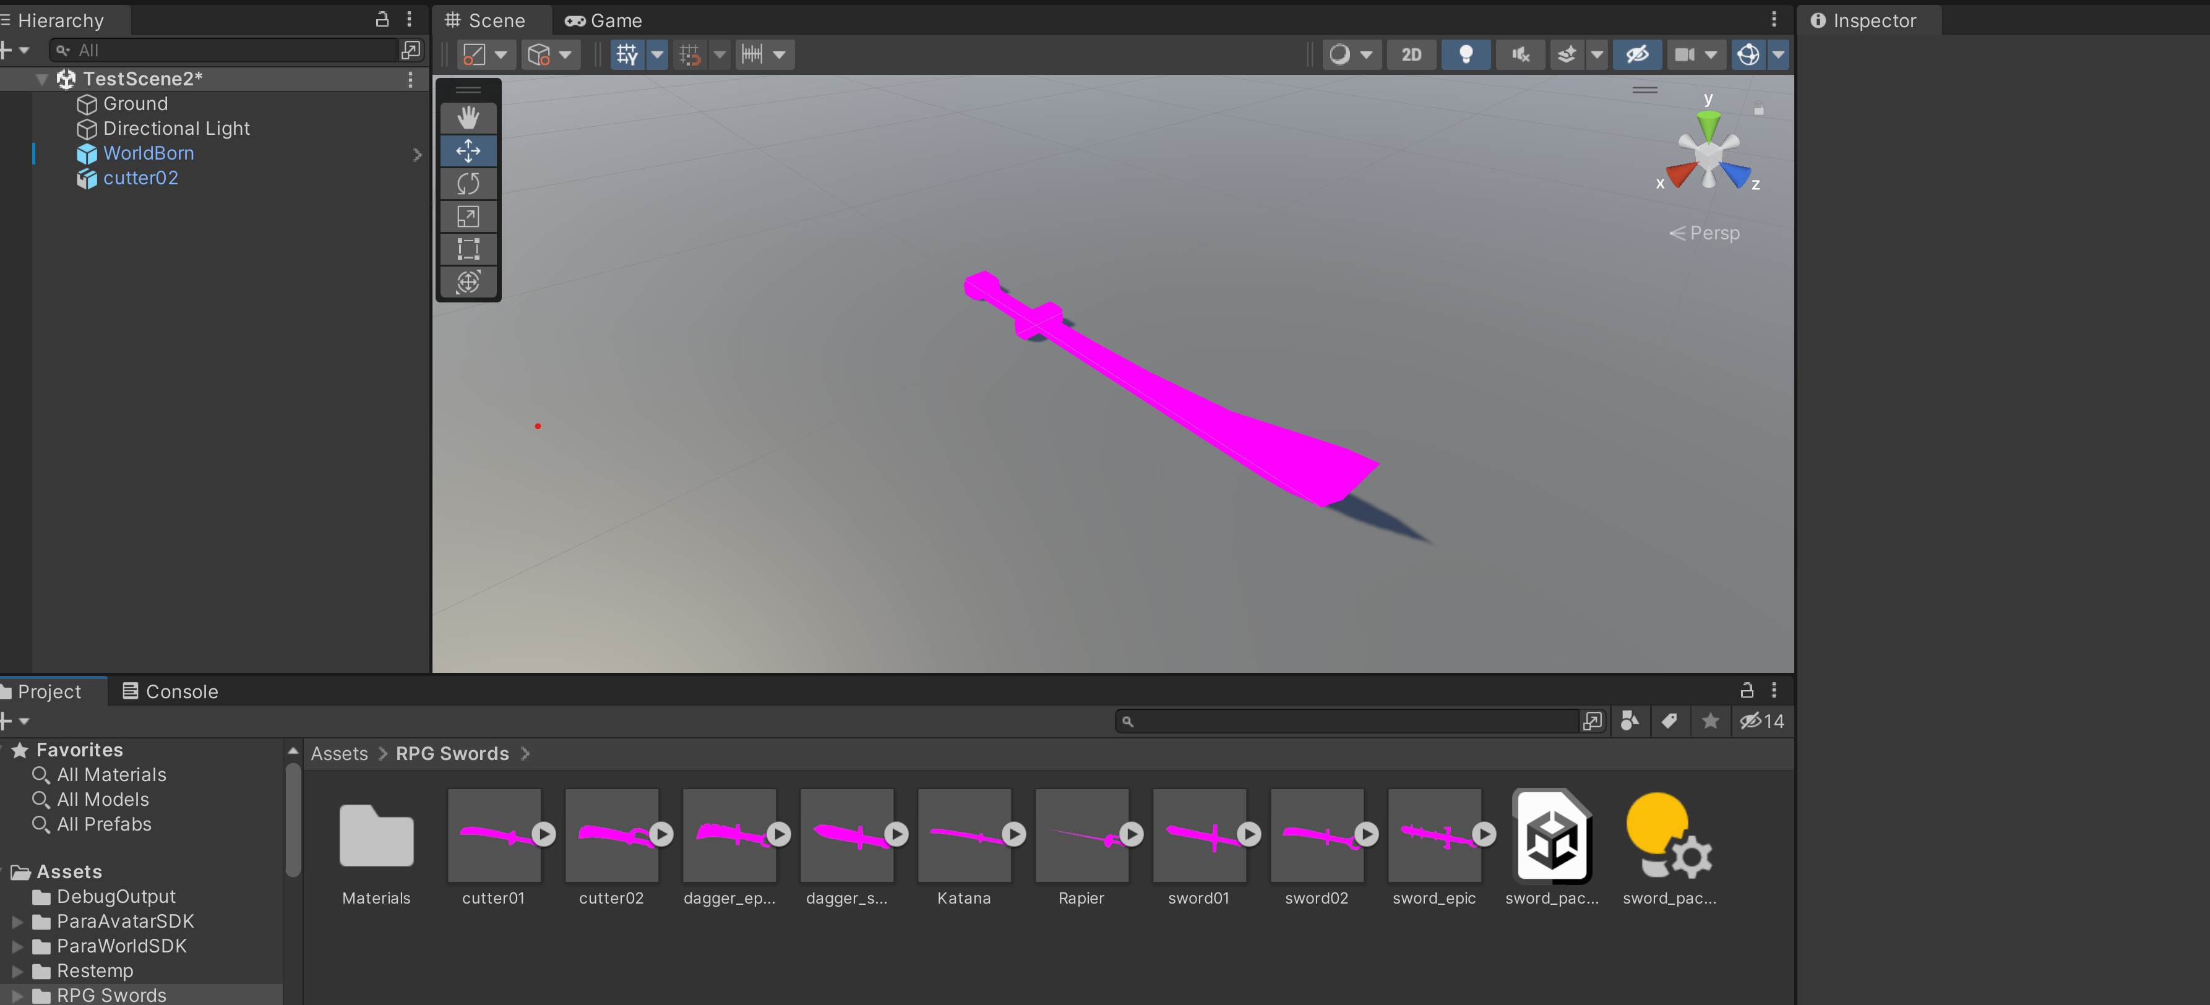Toggle scene lighting button
Viewport: 2210px width, 1005px height.
1465,55
